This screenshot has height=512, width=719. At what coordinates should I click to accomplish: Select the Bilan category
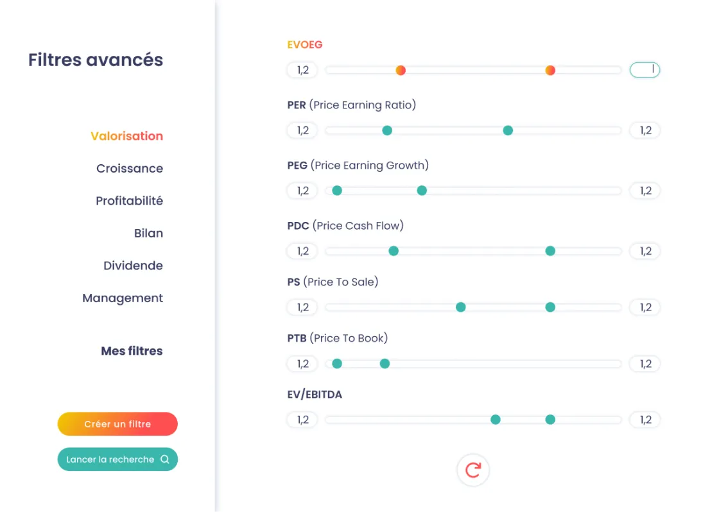pos(148,233)
